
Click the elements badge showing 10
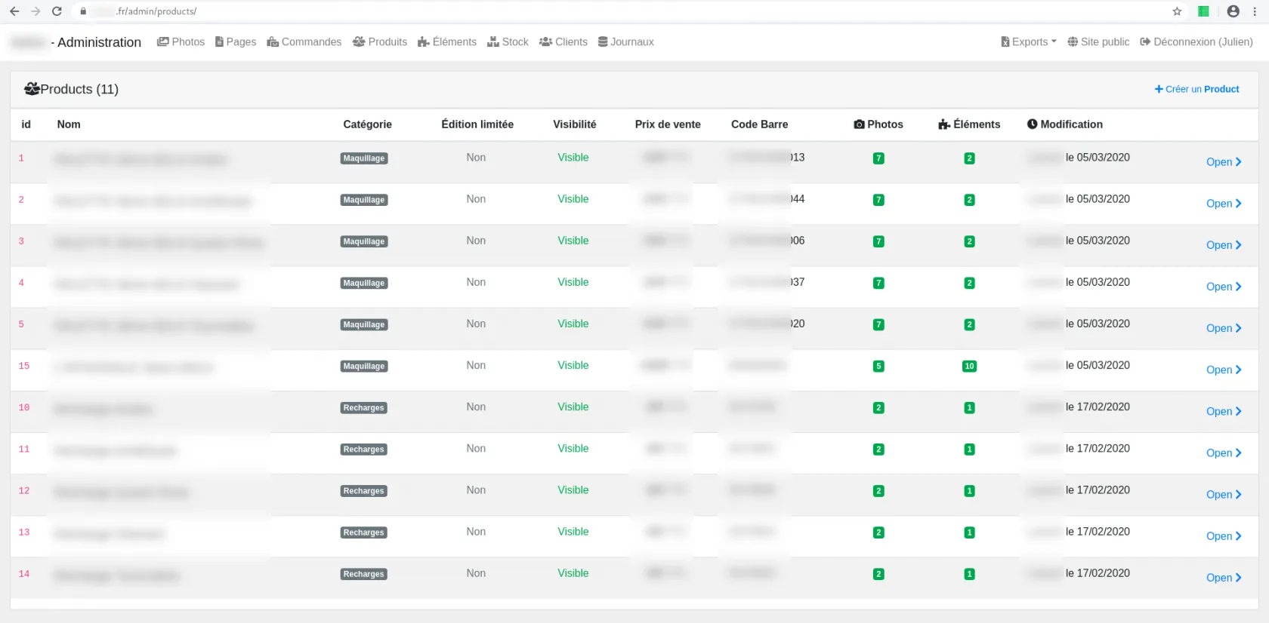point(969,367)
